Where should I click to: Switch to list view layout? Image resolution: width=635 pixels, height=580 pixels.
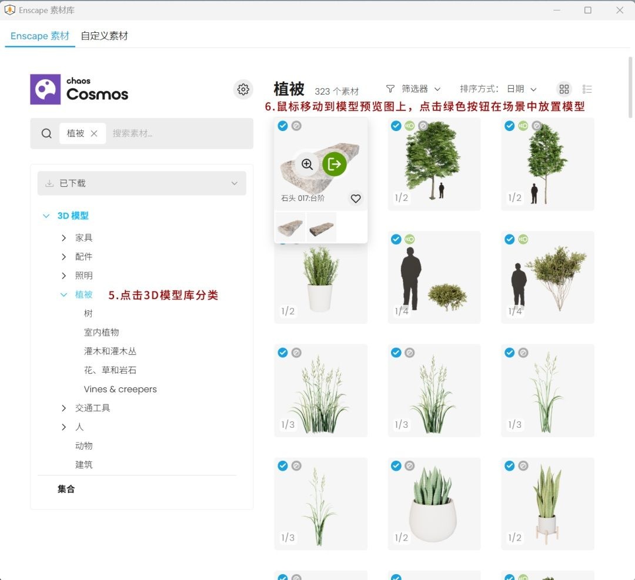[x=587, y=89]
